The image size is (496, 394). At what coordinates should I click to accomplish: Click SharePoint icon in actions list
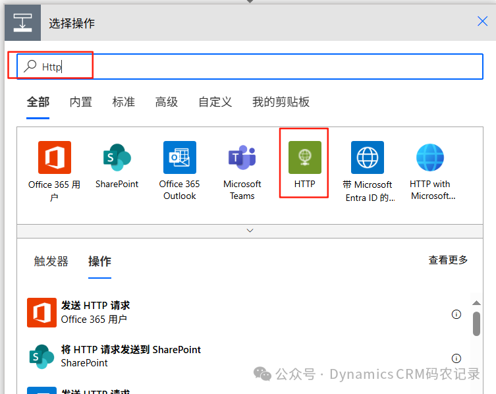[x=41, y=356]
